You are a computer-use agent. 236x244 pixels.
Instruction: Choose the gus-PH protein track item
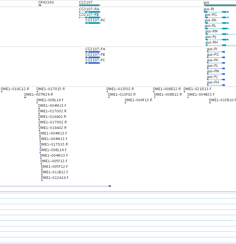click(x=216, y=85)
